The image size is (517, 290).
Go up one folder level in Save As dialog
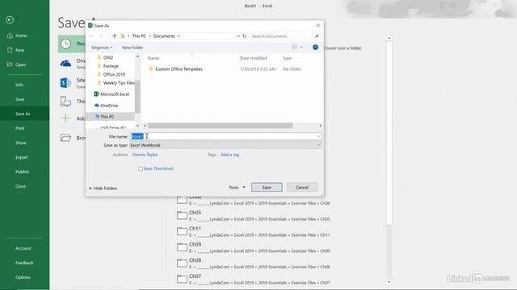(x=115, y=36)
